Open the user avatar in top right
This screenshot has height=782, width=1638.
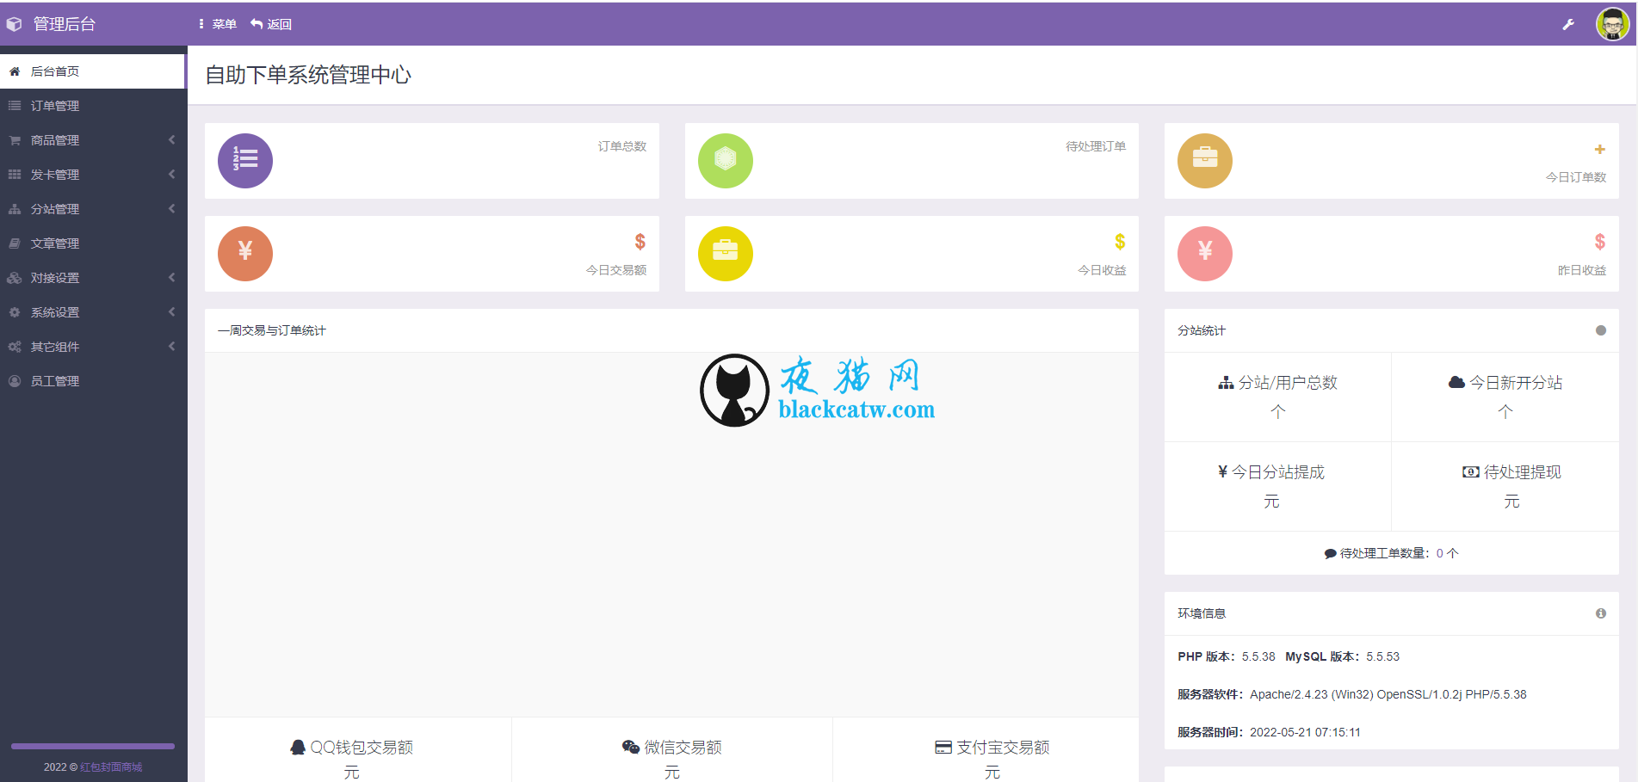[1612, 23]
